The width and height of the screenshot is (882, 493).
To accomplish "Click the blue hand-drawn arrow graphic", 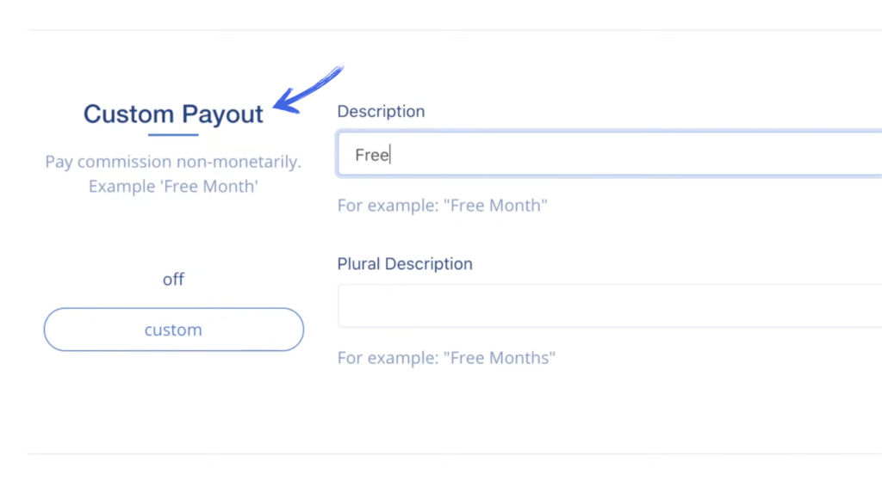I will pyautogui.click(x=308, y=89).
